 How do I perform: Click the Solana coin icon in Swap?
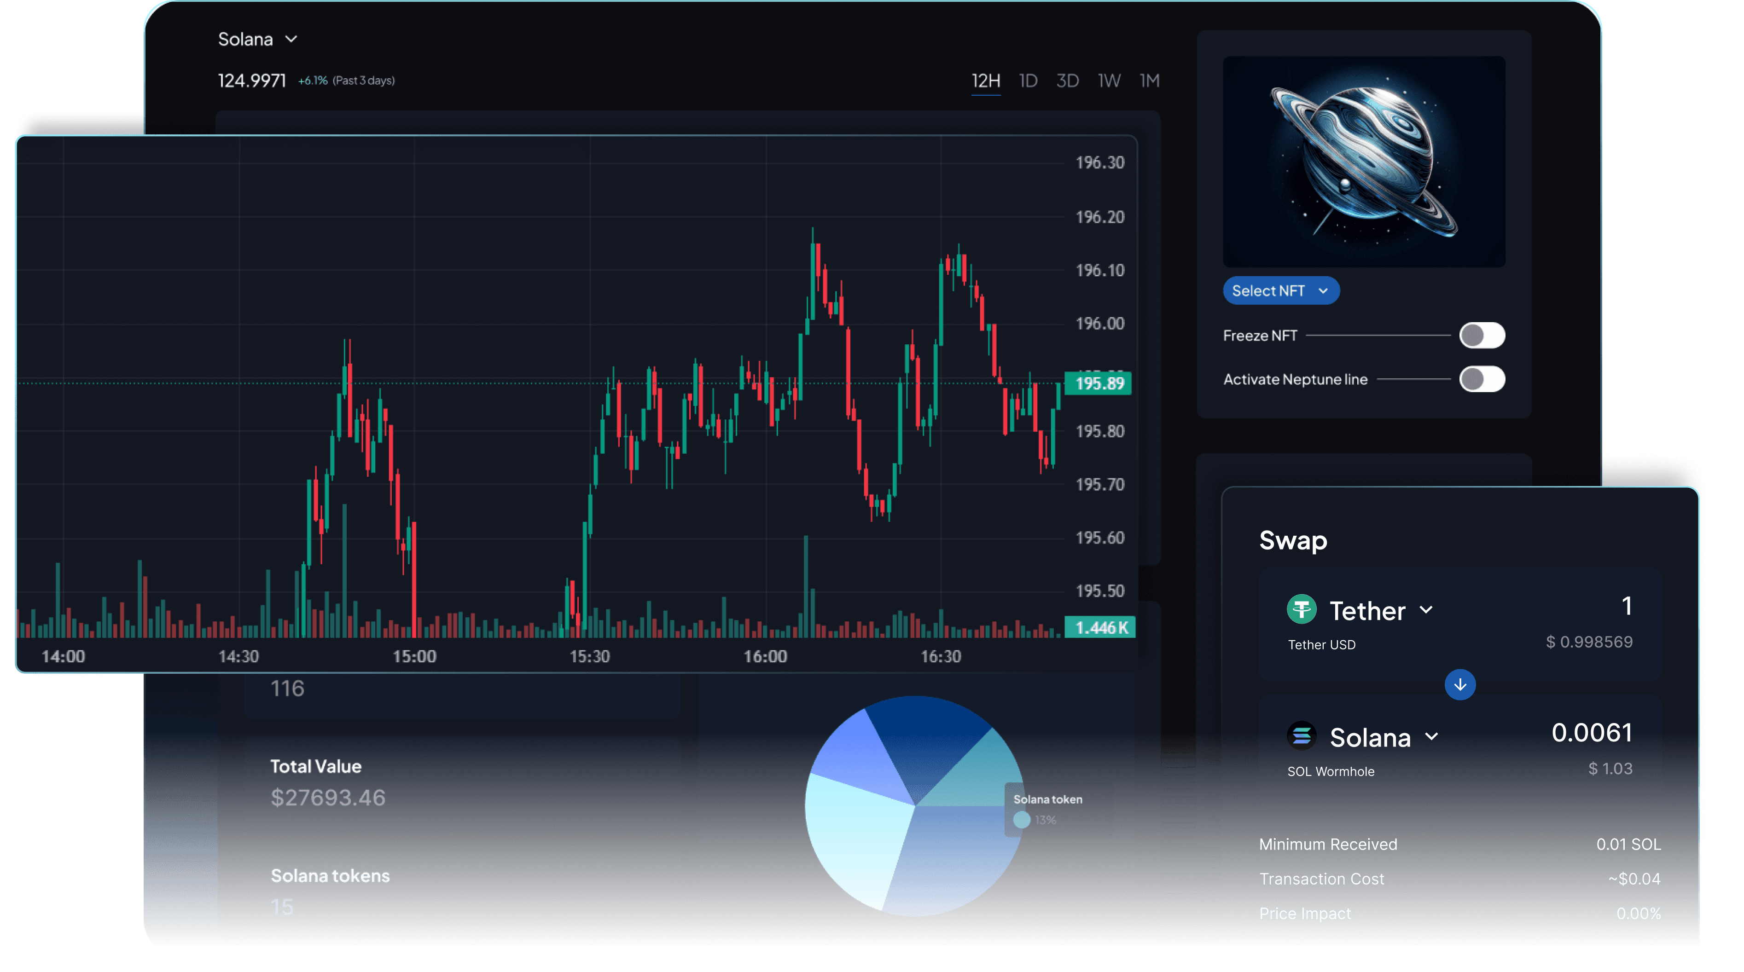coord(1301,736)
